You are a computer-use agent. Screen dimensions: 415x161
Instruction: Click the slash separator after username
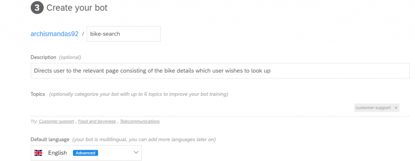click(83, 34)
